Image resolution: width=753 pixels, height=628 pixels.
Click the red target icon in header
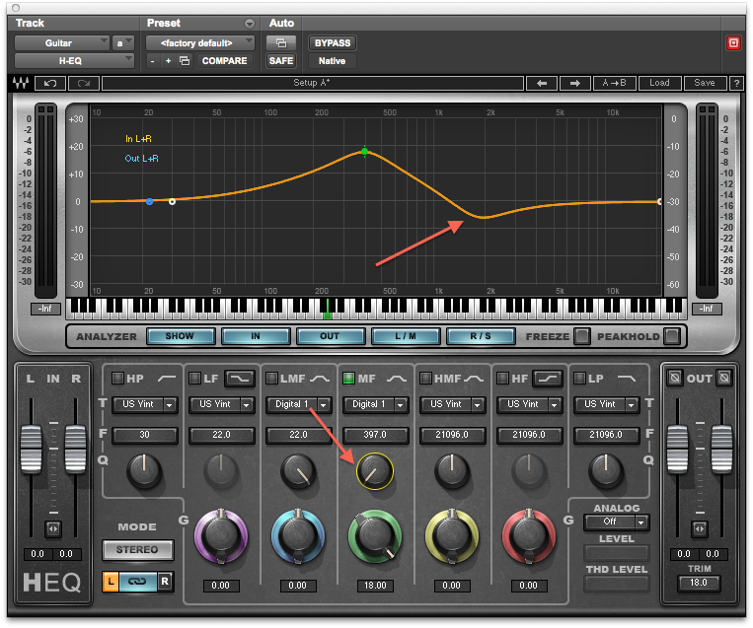tap(733, 43)
